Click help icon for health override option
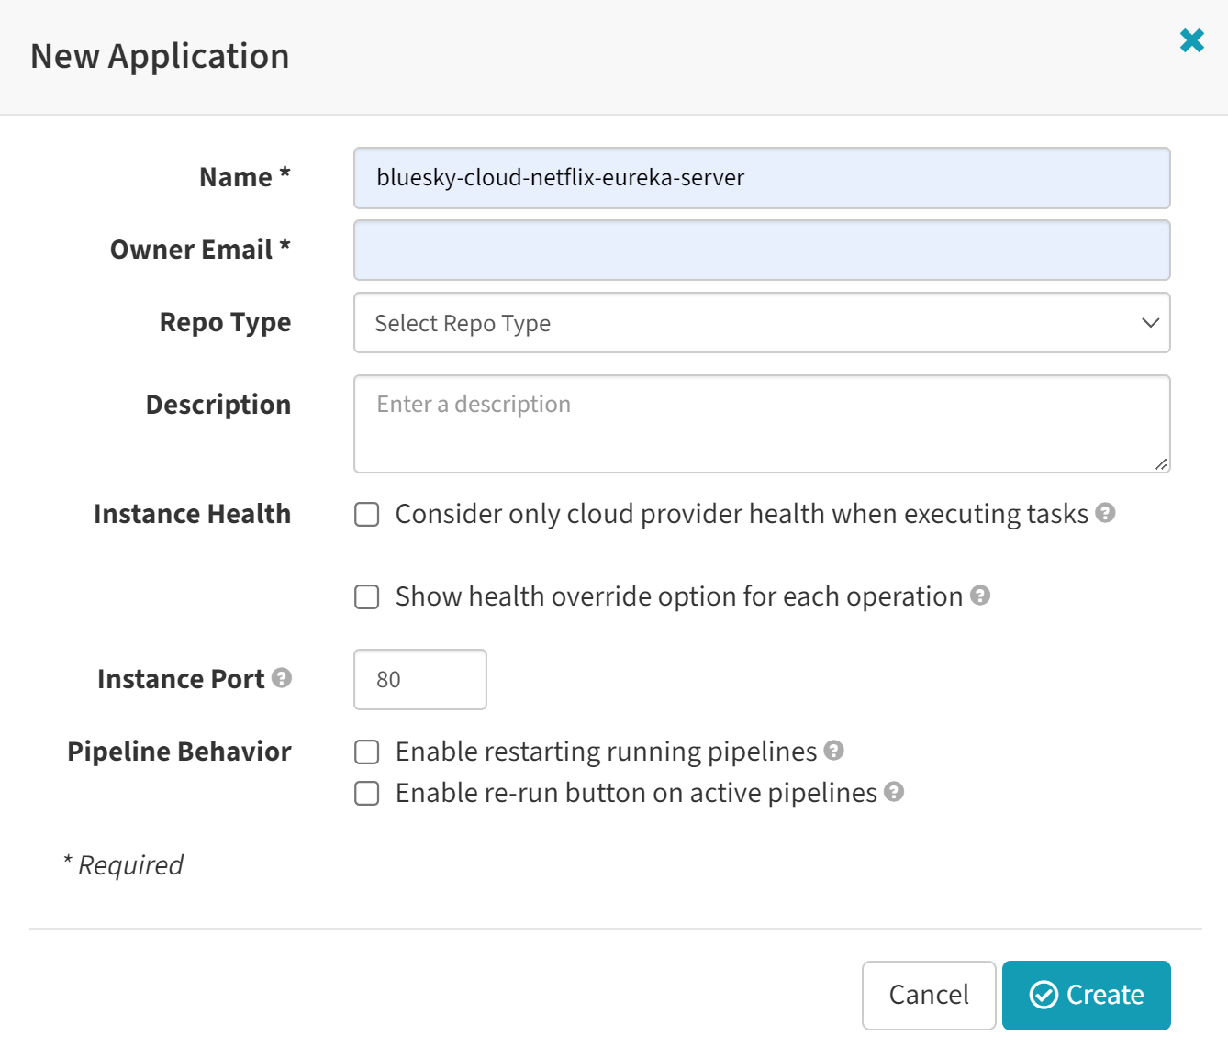This screenshot has width=1228, height=1058. coord(980,596)
